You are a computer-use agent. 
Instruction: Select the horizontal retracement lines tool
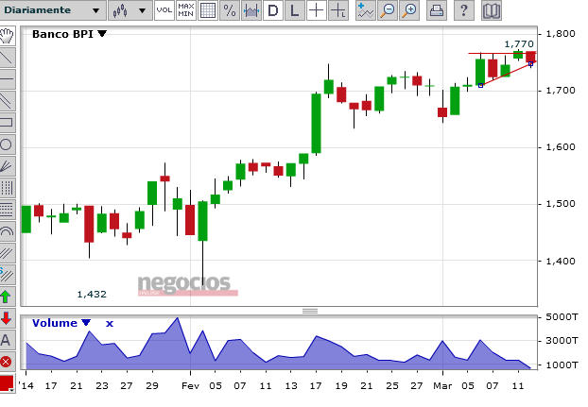[7, 210]
